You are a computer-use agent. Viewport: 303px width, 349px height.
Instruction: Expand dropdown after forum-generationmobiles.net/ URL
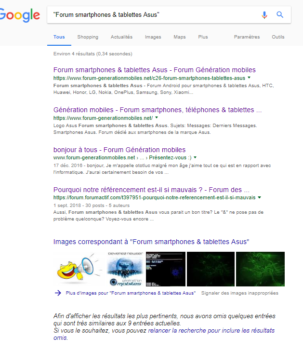[157, 117]
